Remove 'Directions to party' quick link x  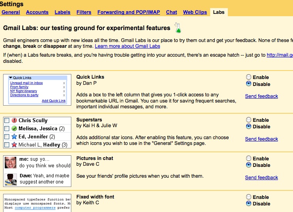coord(64,95)
